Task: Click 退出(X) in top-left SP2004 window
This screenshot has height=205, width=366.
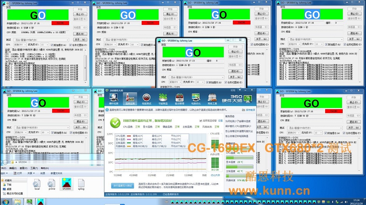Action: click(x=80, y=34)
